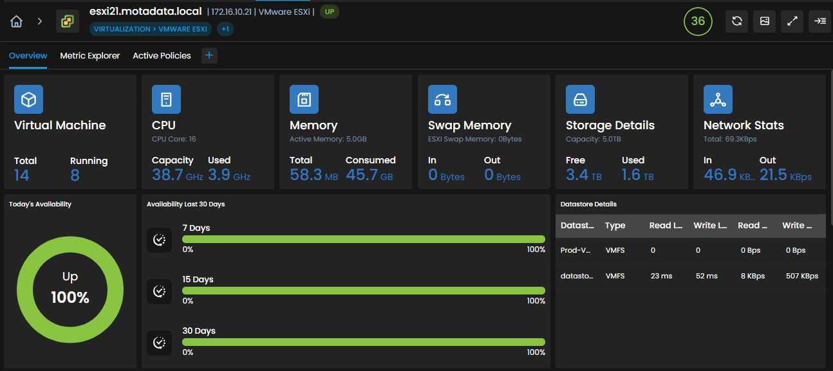Sort by the Write Latency column header
This screenshot has width=833, height=371.
pos(710,226)
